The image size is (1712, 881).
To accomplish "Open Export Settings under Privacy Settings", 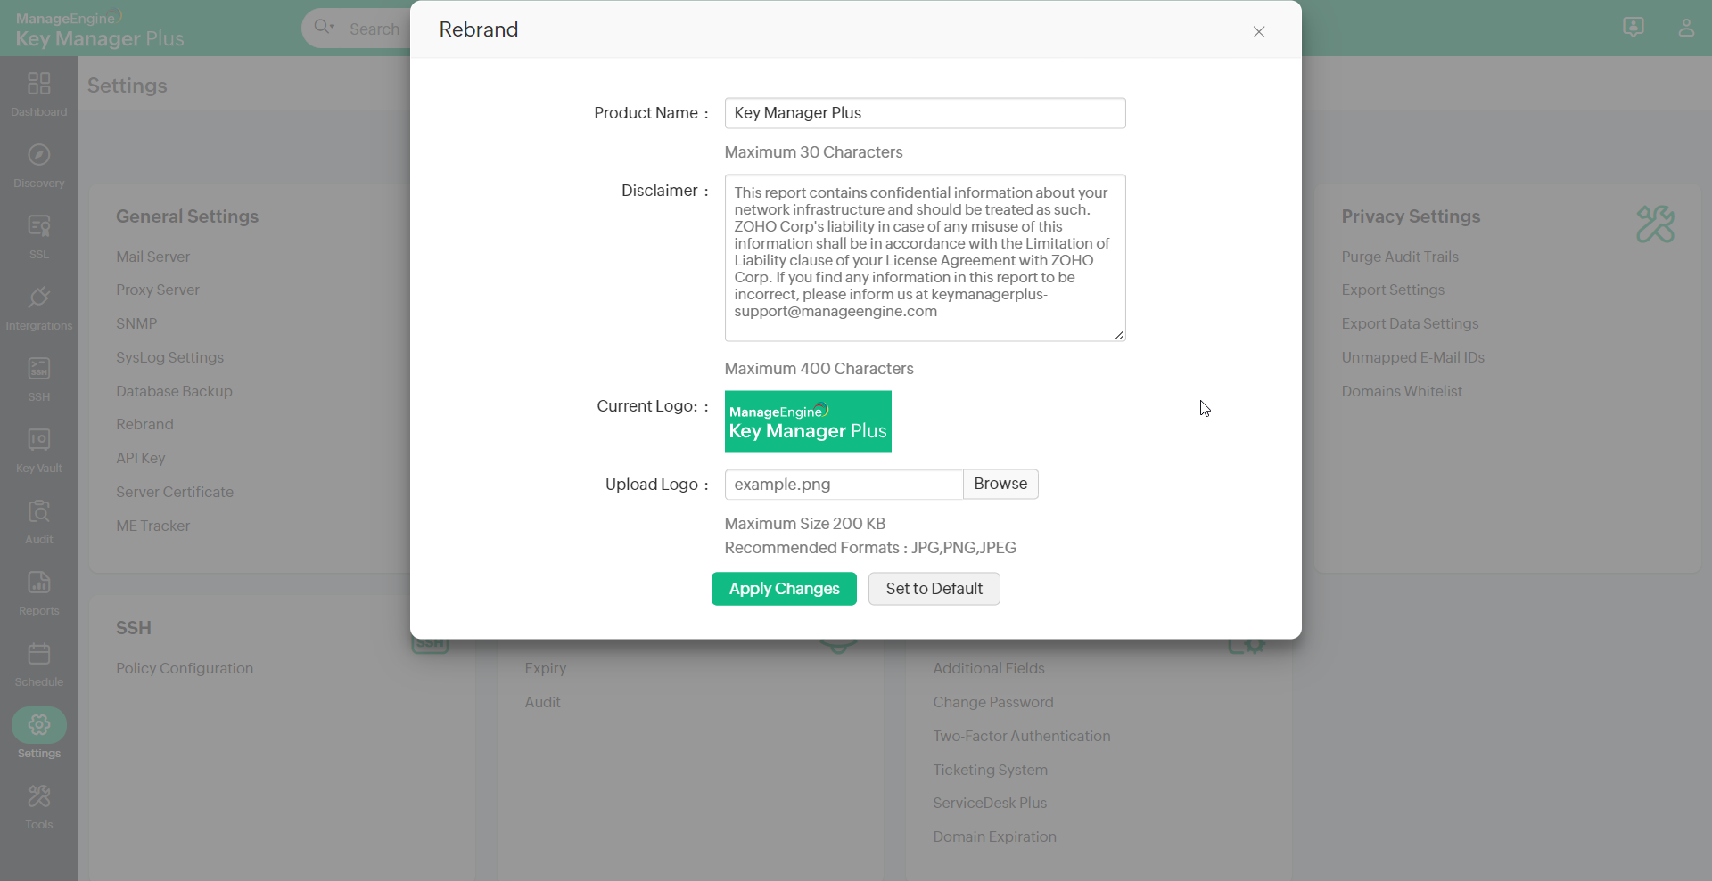I will pos(1393,290).
